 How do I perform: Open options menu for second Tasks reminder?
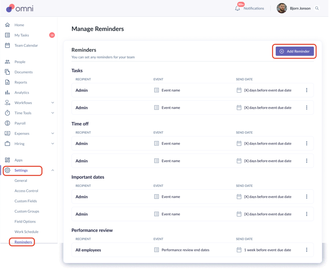tap(307, 108)
